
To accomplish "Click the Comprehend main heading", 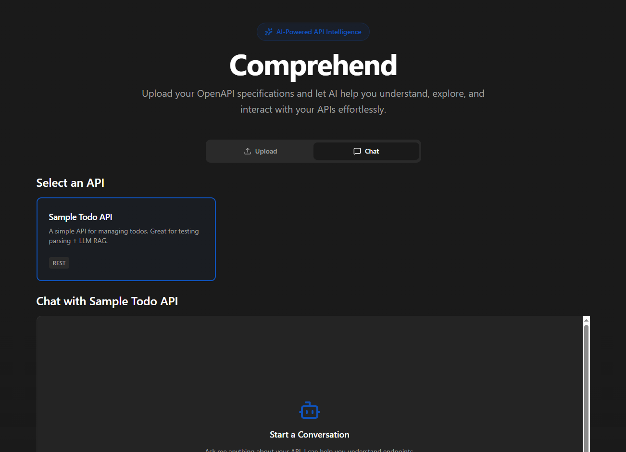I will pyautogui.click(x=313, y=65).
